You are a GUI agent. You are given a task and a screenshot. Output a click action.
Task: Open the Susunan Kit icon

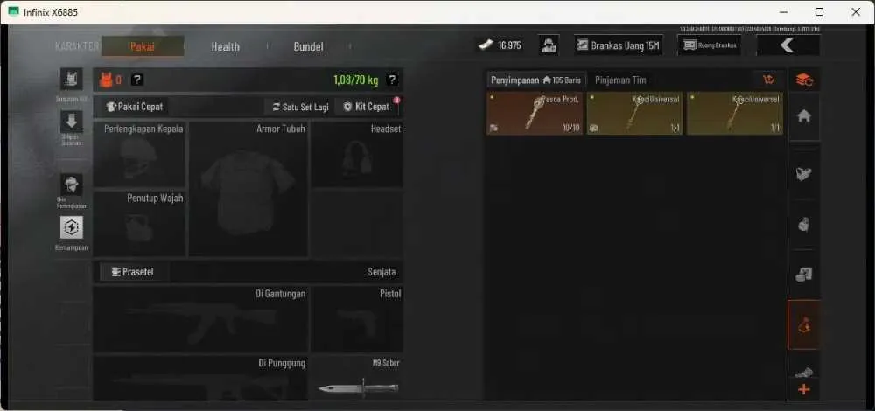[x=72, y=80]
